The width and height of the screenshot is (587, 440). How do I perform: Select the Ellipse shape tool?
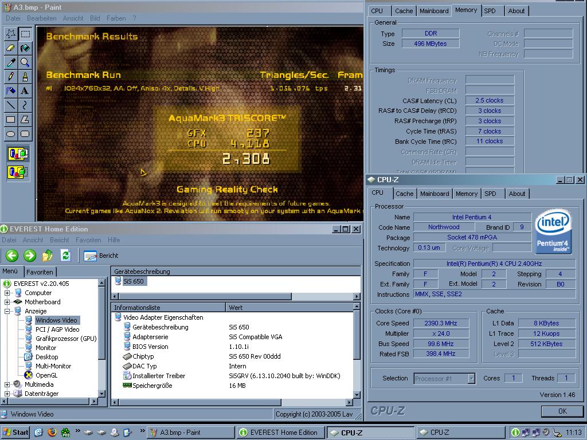11,133
